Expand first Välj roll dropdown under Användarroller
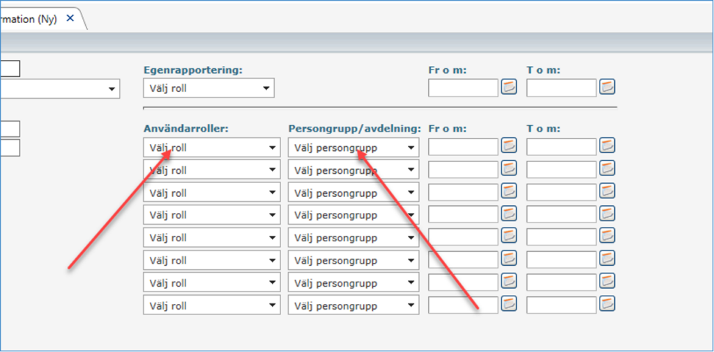714x352 pixels. (212, 147)
